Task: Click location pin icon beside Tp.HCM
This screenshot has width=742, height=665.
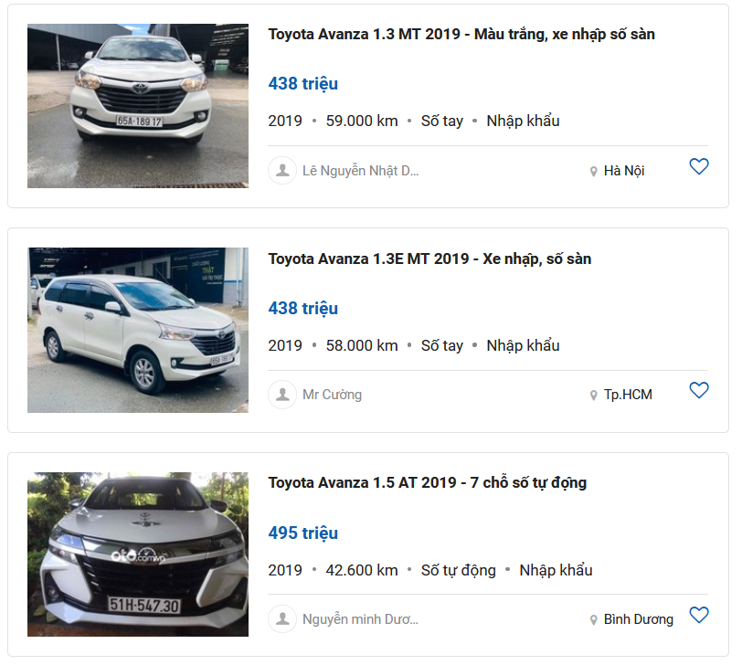Action: pos(593,395)
